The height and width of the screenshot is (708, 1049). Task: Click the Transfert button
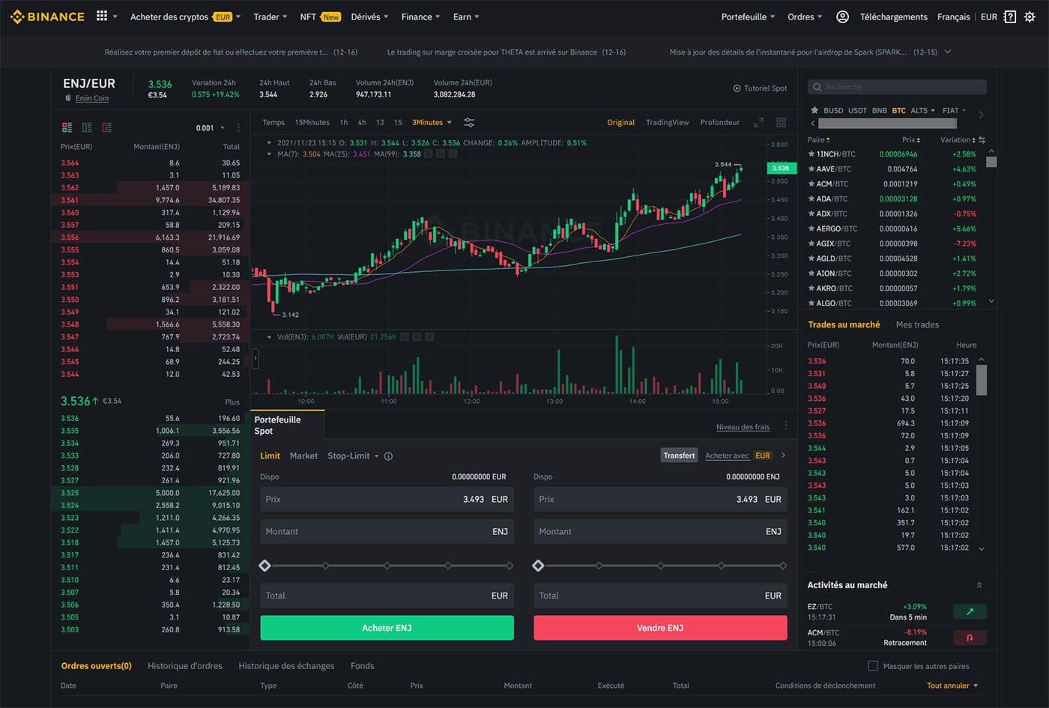[x=679, y=456]
